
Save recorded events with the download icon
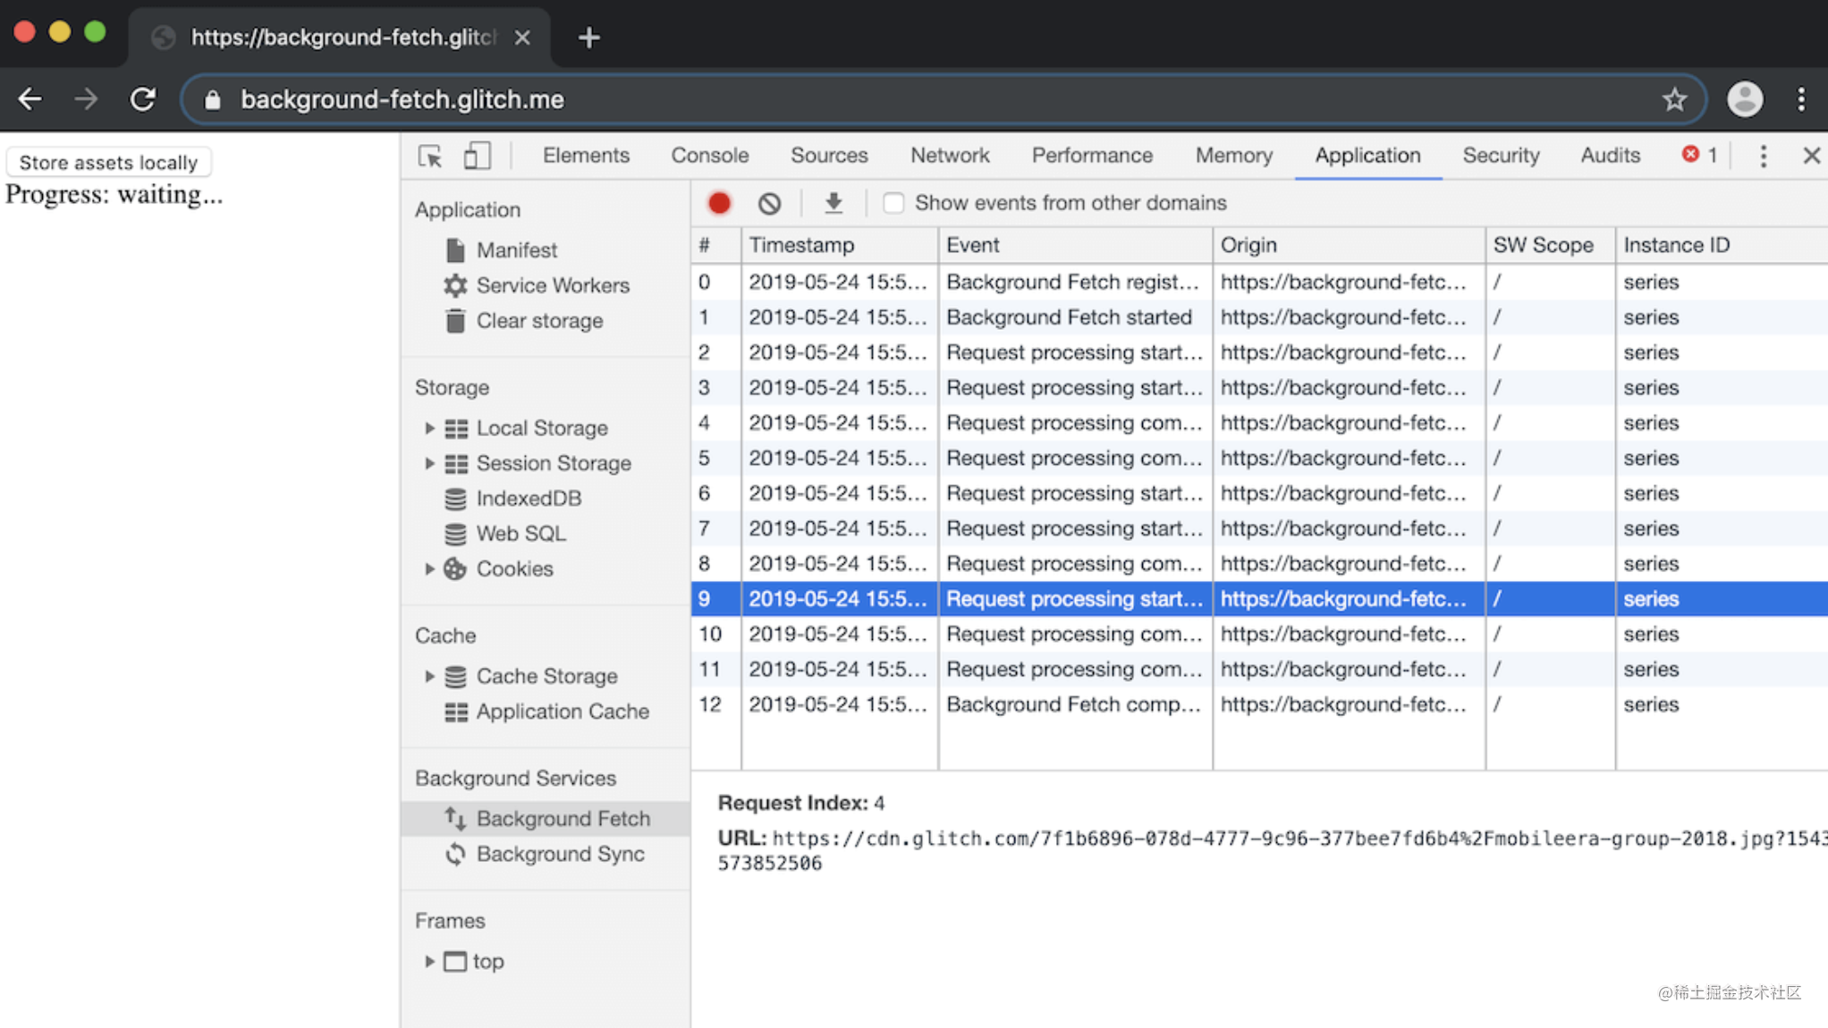click(x=833, y=203)
